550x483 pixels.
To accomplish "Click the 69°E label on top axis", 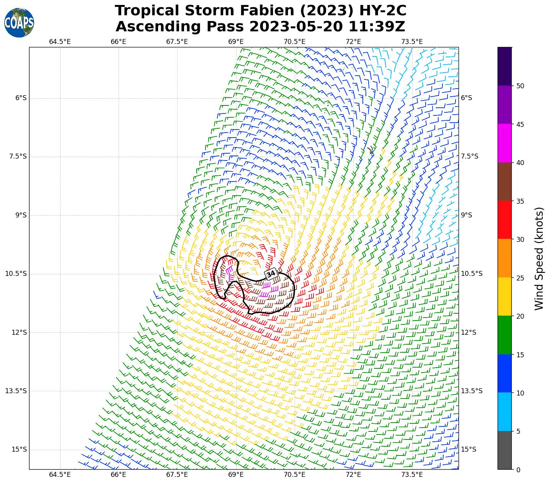I will click(236, 42).
